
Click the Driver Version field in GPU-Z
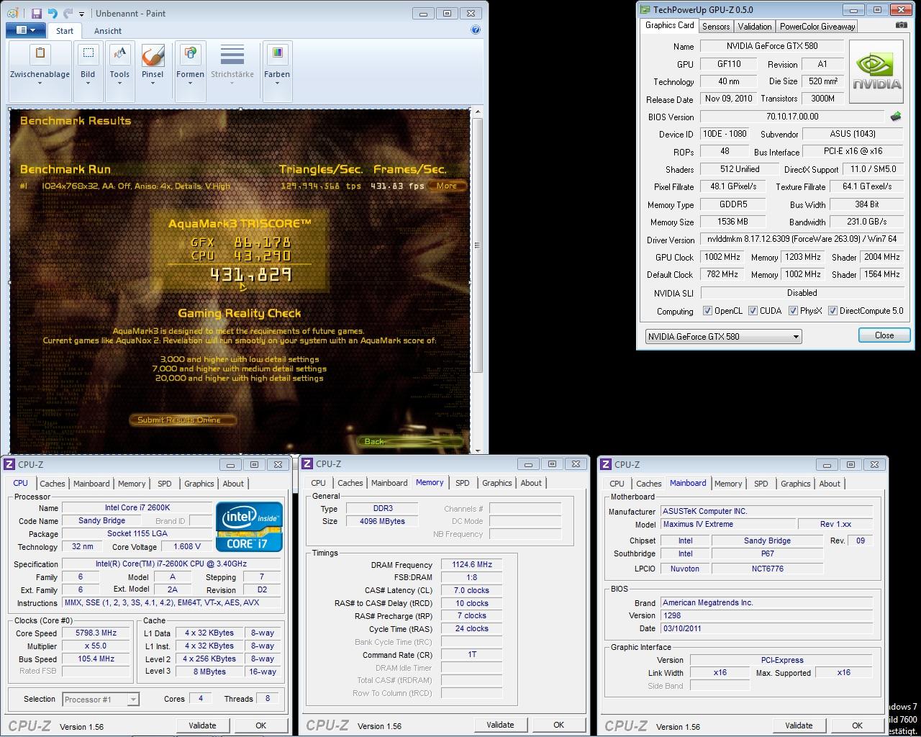[802, 240]
